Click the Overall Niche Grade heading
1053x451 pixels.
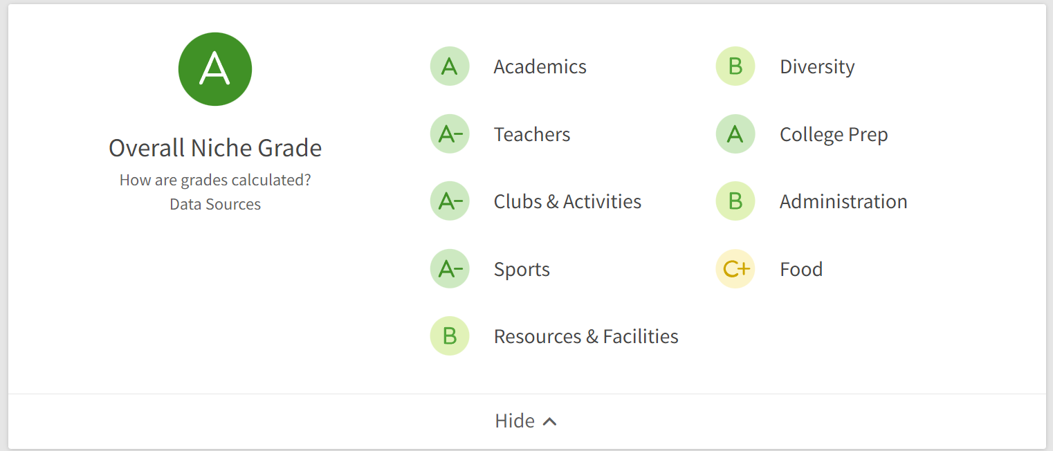(215, 147)
